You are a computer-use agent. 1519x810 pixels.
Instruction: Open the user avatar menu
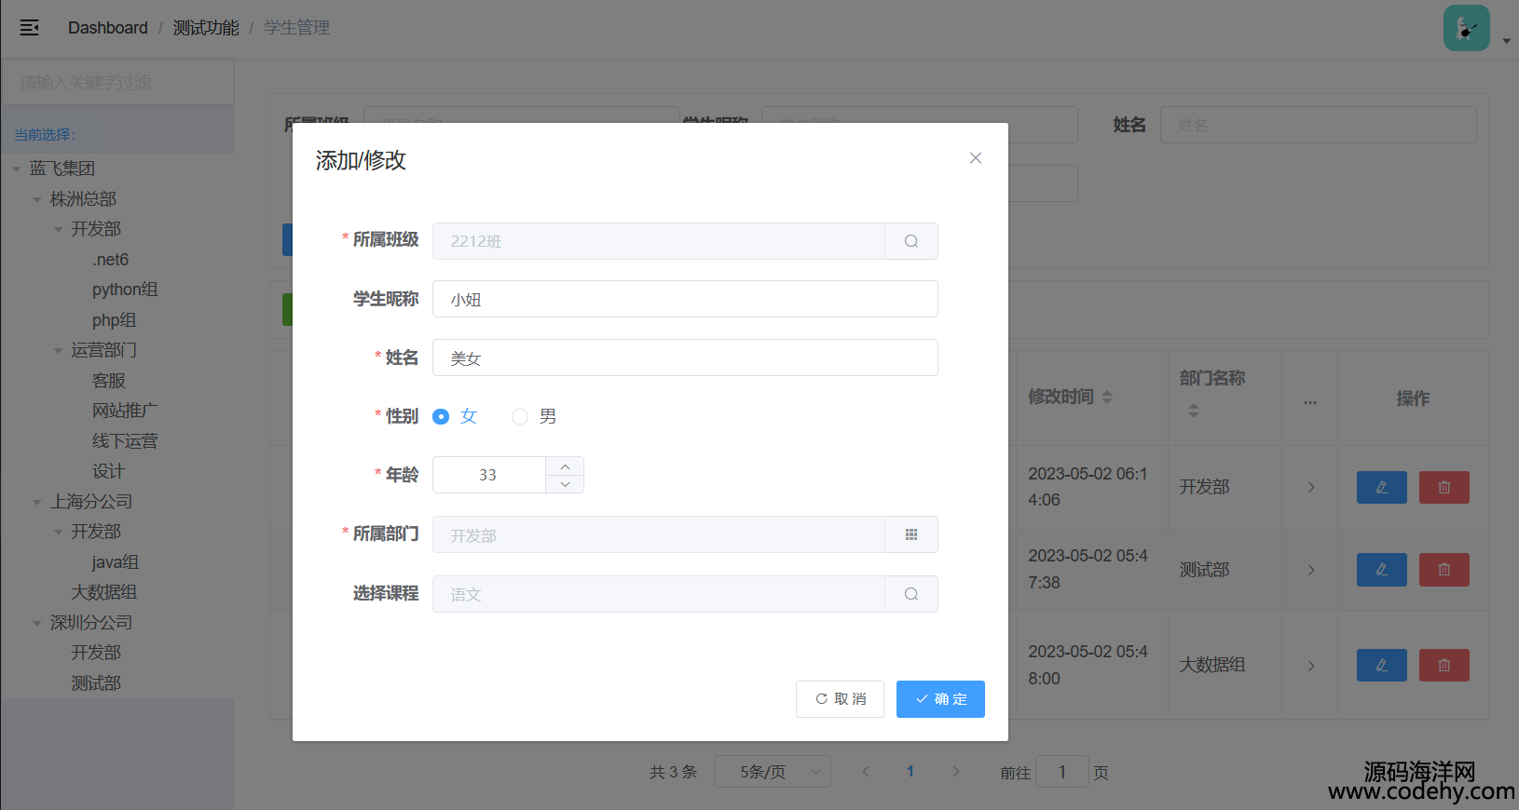click(x=1466, y=28)
